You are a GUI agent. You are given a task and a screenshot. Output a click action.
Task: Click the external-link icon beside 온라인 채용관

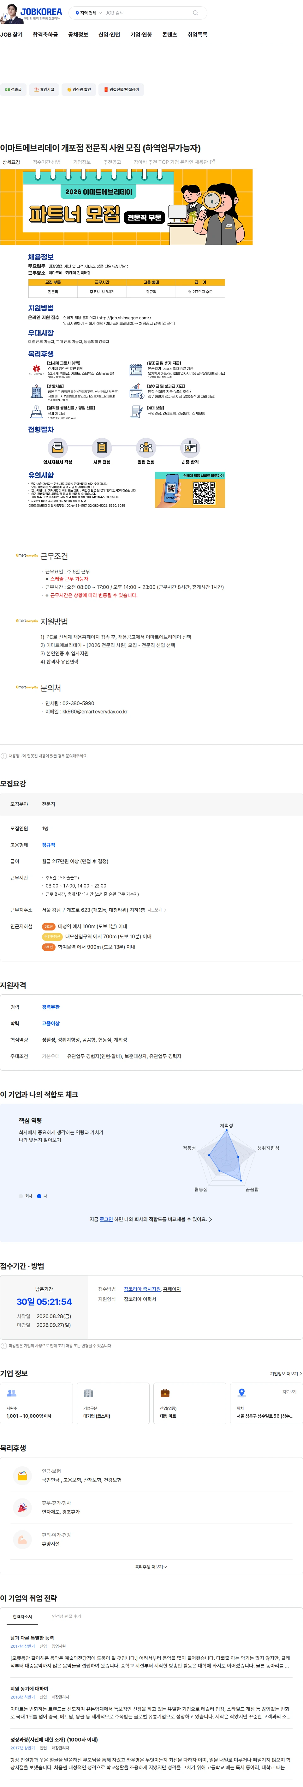pos(212,162)
